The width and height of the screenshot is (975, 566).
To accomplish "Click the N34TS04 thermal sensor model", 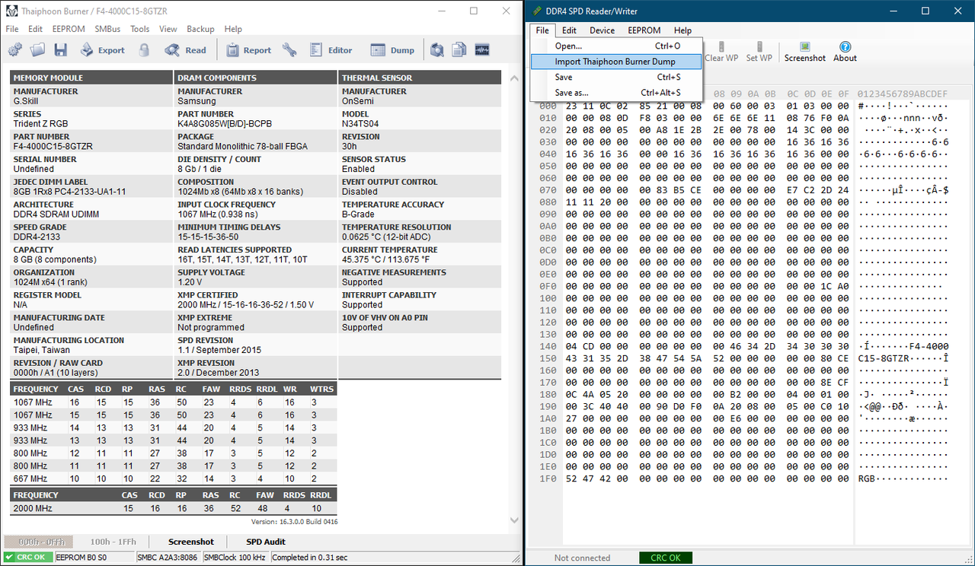I will (x=360, y=123).
